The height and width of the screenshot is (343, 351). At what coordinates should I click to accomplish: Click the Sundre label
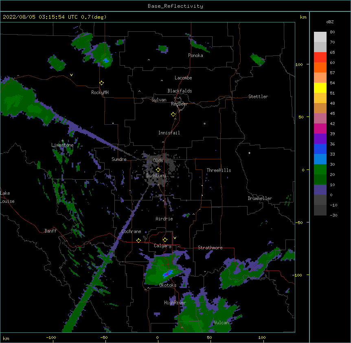click(119, 159)
